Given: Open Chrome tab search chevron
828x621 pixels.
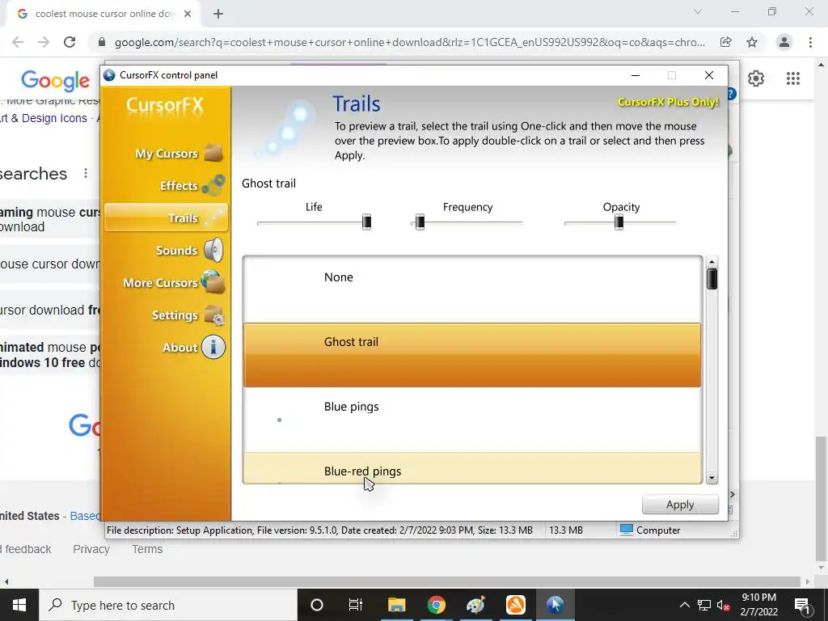Looking at the screenshot, I should (698, 11).
